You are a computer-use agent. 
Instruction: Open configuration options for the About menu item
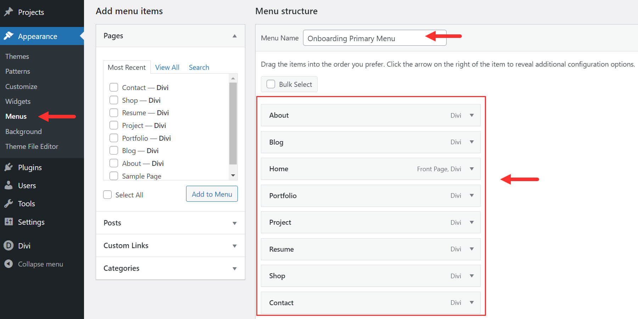click(x=472, y=115)
